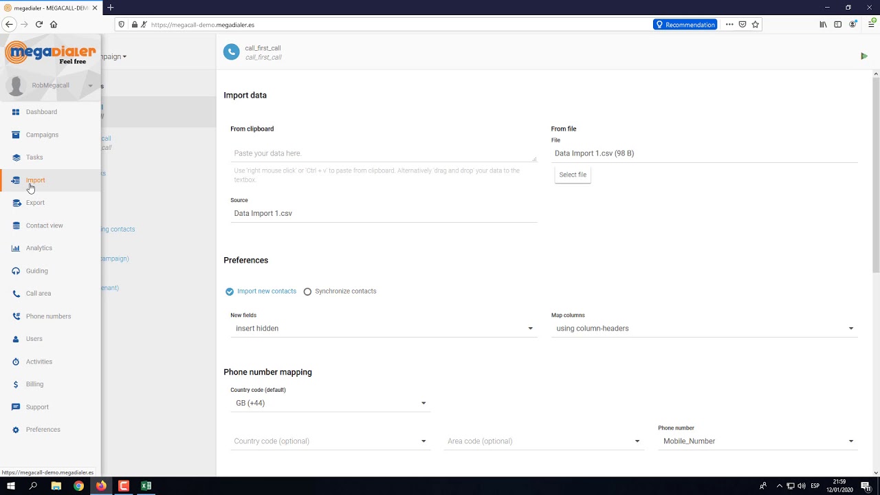This screenshot has width=880, height=495.
Task: Click the Analytics bar chart icon
Action: tap(16, 248)
